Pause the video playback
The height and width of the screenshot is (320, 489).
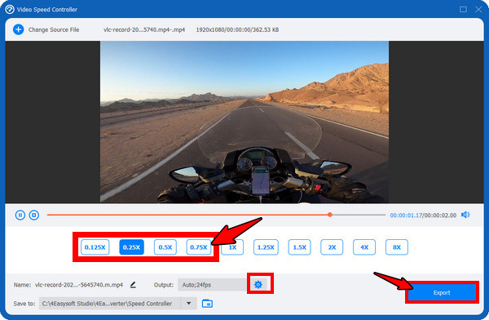[x=20, y=215]
